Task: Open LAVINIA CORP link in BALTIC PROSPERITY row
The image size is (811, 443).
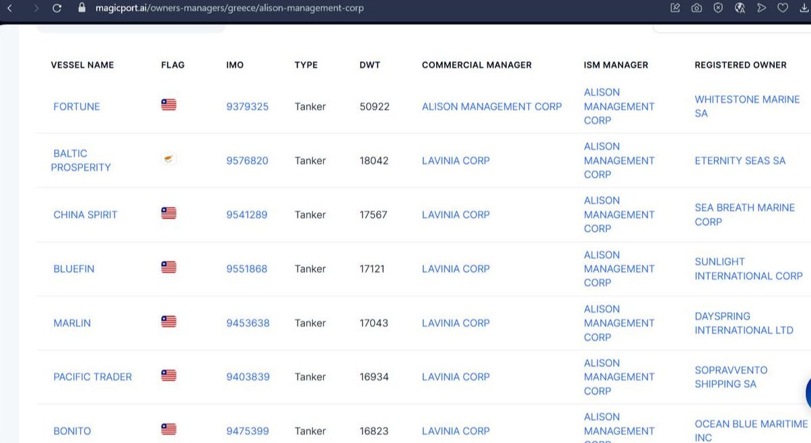Action: 456,161
